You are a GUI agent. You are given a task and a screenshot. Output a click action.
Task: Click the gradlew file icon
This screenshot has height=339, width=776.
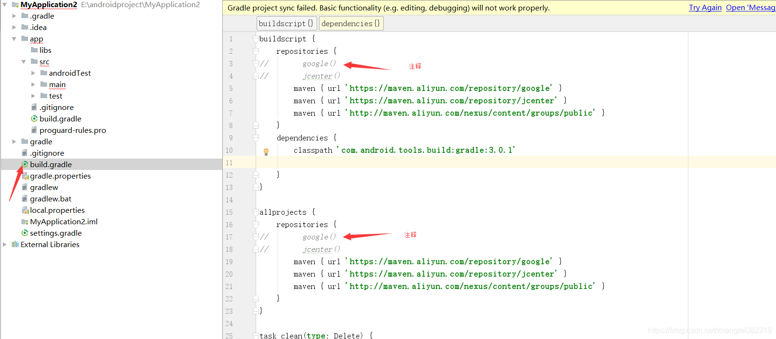pos(25,187)
